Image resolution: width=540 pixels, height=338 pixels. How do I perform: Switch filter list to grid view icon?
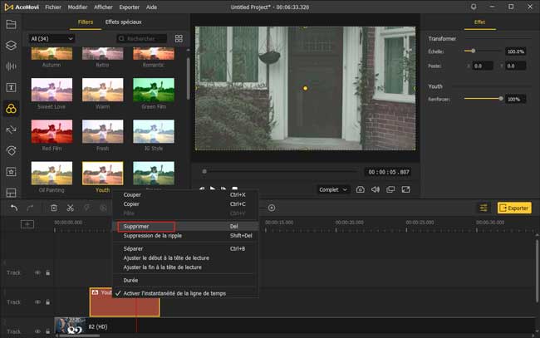179,39
